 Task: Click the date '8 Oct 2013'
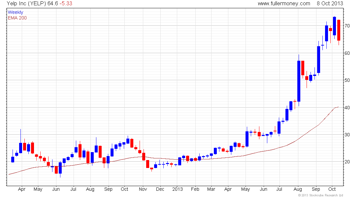(330, 4)
